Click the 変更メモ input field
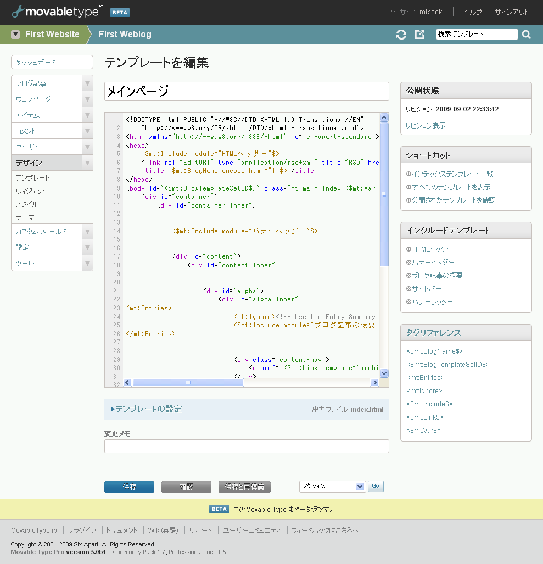The image size is (543, 564). pyautogui.click(x=247, y=446)
